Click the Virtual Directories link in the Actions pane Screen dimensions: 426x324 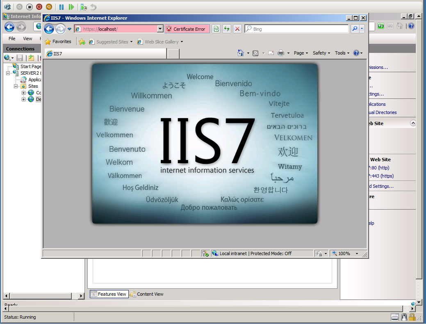click(x=383, y=112)
